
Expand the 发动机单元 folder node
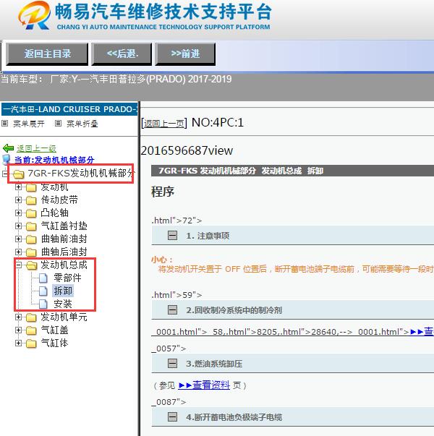coord(18,317)
